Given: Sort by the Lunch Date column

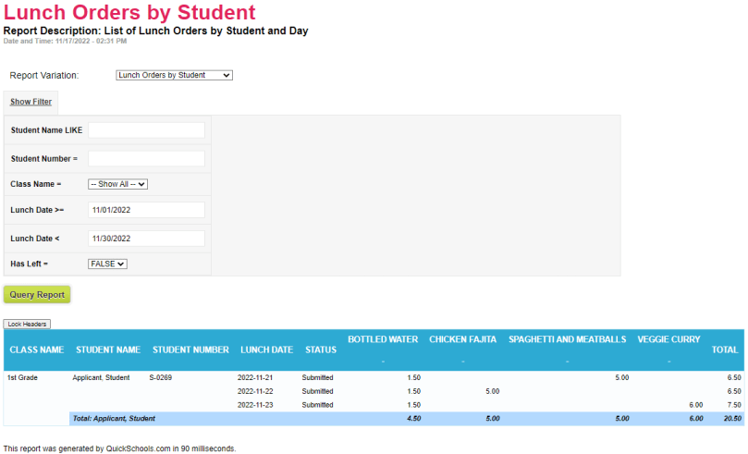Looking at the screenshot, I should coord(266,350).
